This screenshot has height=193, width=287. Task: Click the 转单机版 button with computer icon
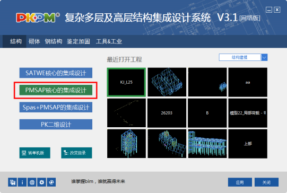(35, 153)
